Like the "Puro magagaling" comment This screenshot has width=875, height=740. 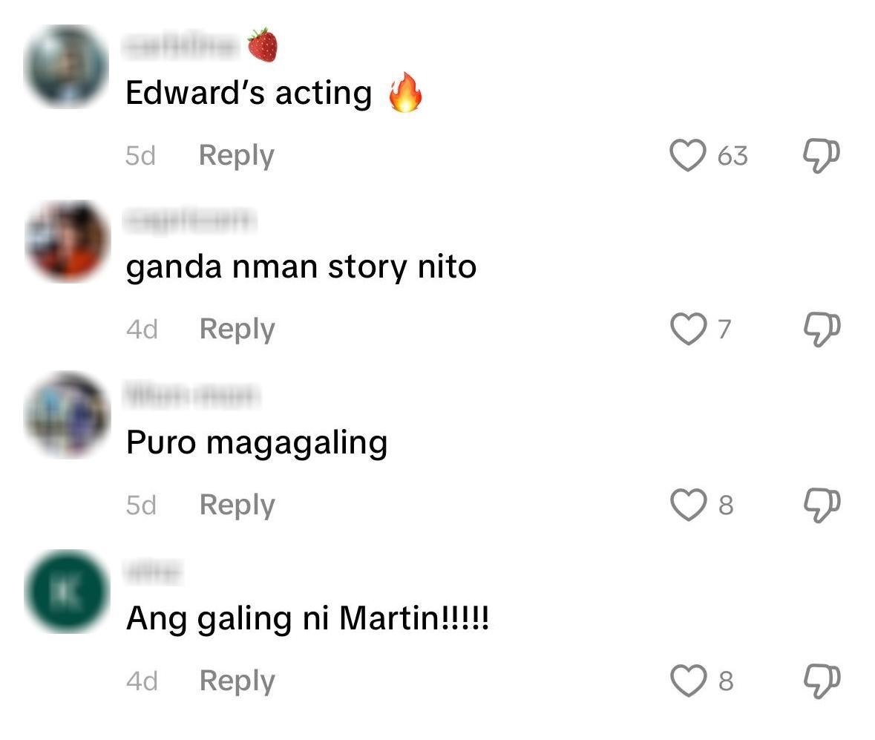688,505
